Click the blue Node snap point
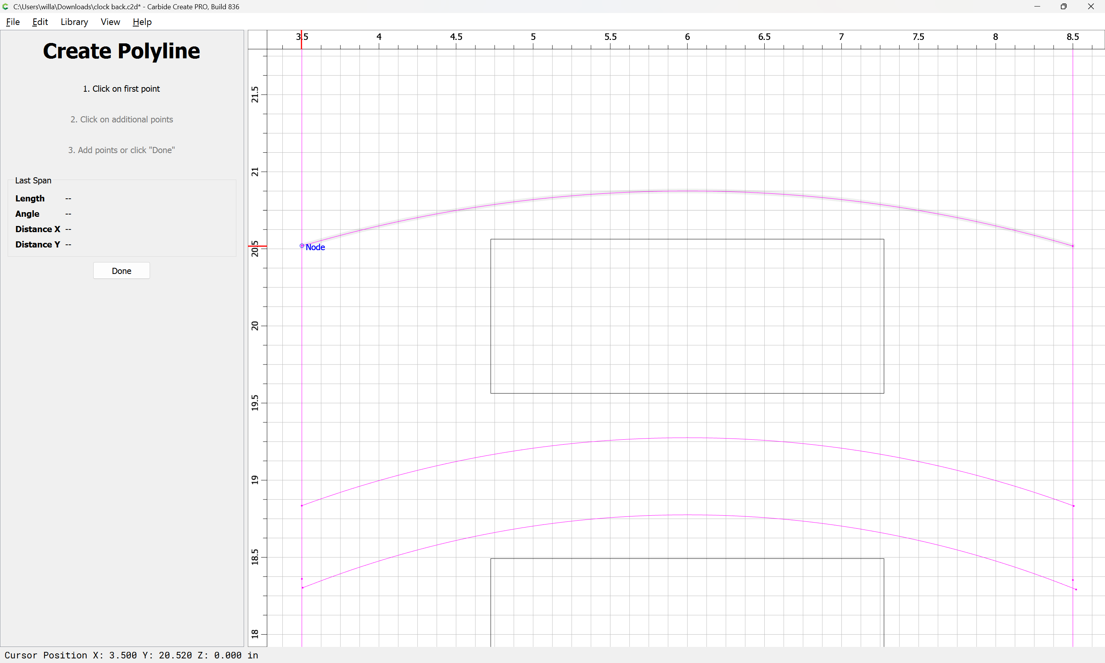 point(302,246)
